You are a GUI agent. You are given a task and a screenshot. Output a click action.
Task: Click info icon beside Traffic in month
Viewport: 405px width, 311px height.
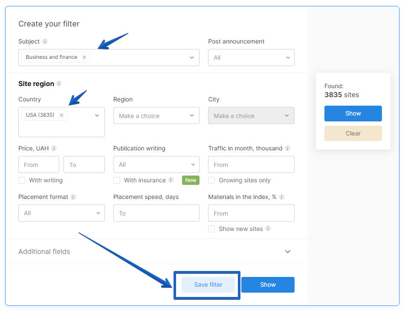pyautogui.click(x=287, y=148)
